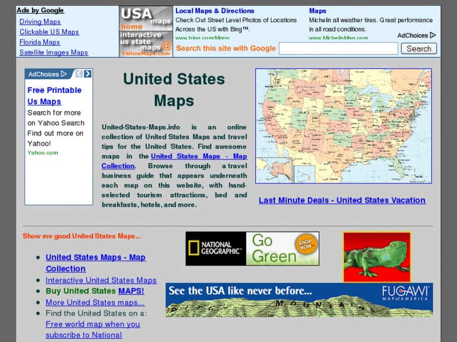Click the green iguana image
The image size is (457, 342).
377,257
